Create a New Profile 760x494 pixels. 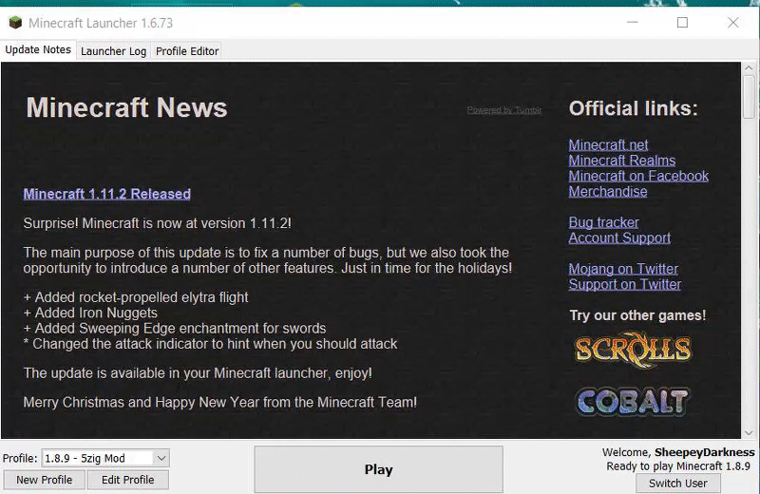point(44,480)
